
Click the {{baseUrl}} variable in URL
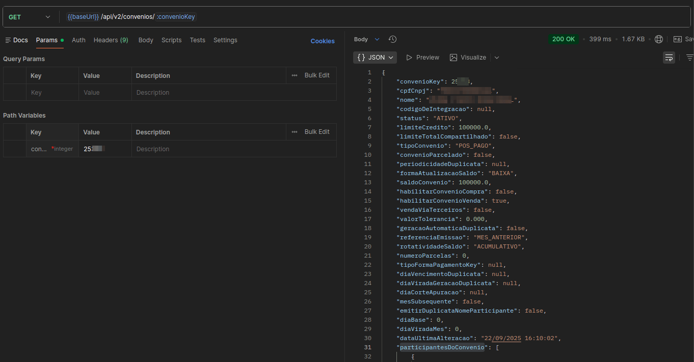coord(83,17)
